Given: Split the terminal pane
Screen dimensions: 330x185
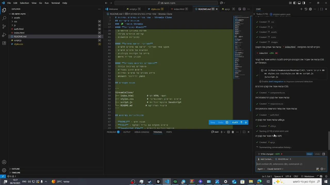Looking at the screenshot, I should [228, 132].
